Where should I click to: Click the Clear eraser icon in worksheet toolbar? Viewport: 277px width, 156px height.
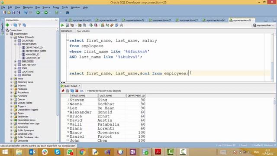click(x=112, y=25)
